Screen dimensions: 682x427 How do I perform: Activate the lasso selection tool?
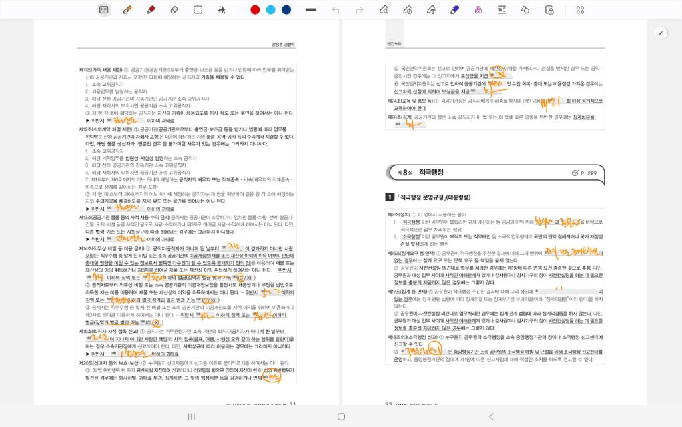coord(198,10)
